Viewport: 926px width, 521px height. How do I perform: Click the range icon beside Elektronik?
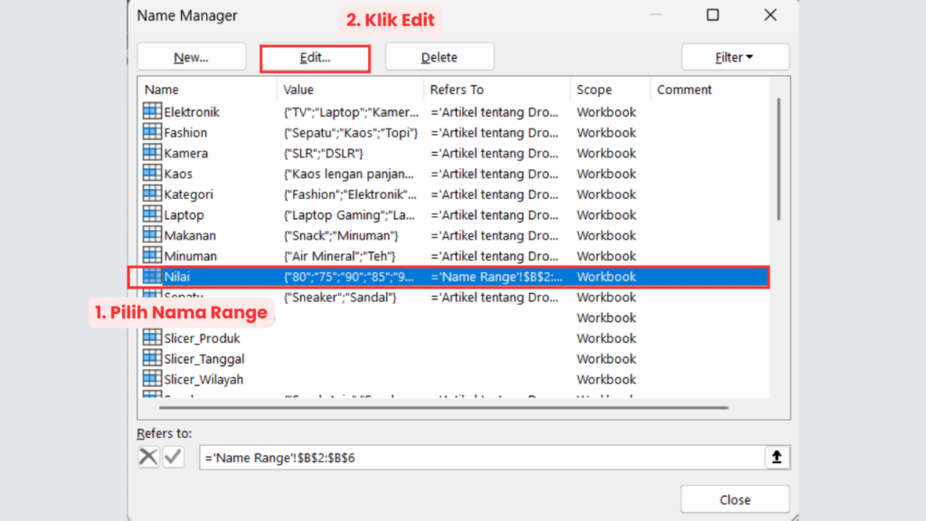pyautogui.click(x=151, y=111)
